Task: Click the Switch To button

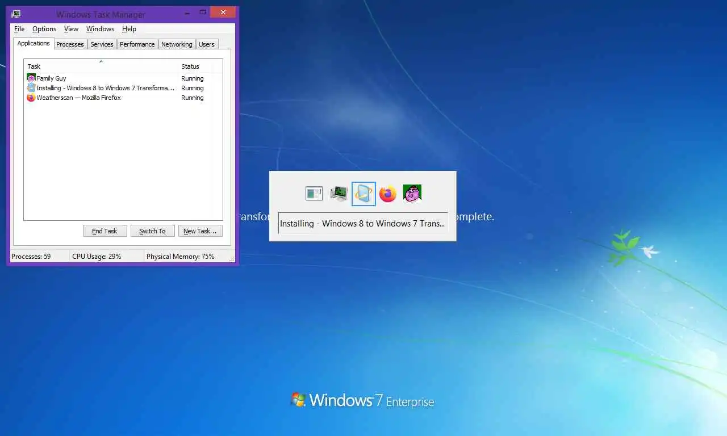Action: tap(152, 231)
